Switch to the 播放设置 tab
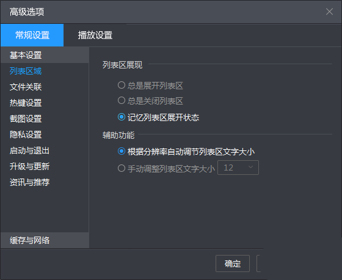Viewport: 342px width, 280px height. point(95,35)
